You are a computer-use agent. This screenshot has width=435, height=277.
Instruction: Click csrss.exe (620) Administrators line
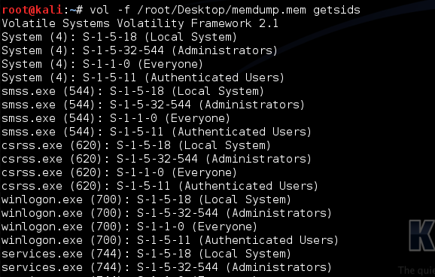(x=157, y=159)
